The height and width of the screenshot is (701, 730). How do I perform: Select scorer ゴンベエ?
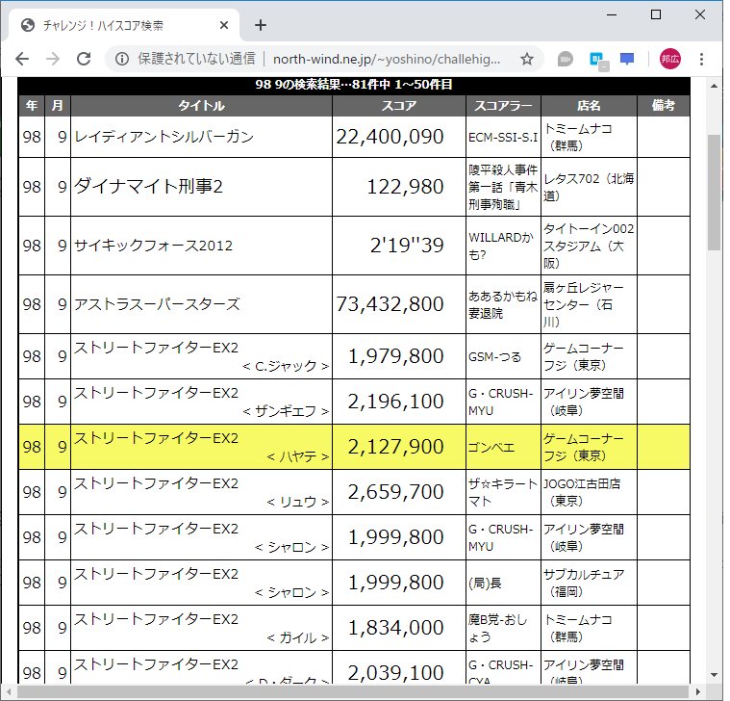coord(491,448)
